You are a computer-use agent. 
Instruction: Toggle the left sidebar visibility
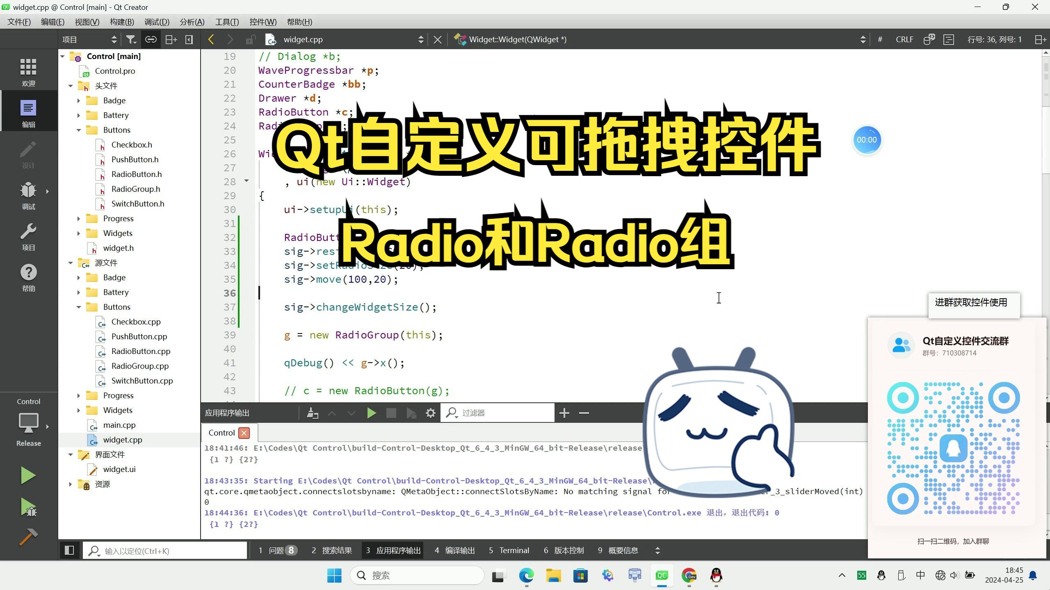click(69, 550)
